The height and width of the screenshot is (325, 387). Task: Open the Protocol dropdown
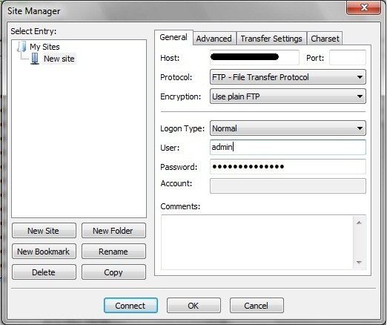pyautogui.click(x=288, y=77)
